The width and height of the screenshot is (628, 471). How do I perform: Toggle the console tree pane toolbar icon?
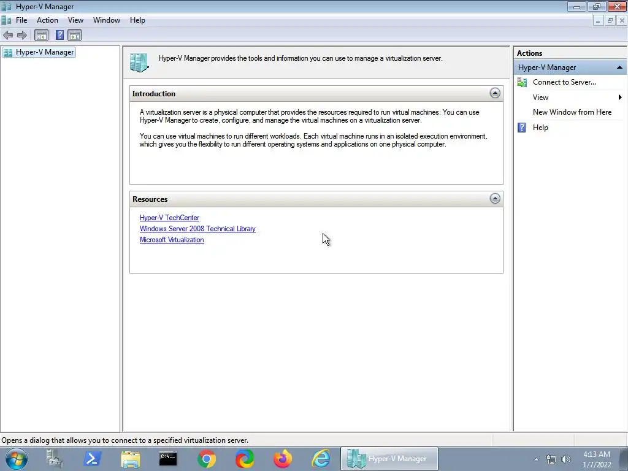[41, 35]
